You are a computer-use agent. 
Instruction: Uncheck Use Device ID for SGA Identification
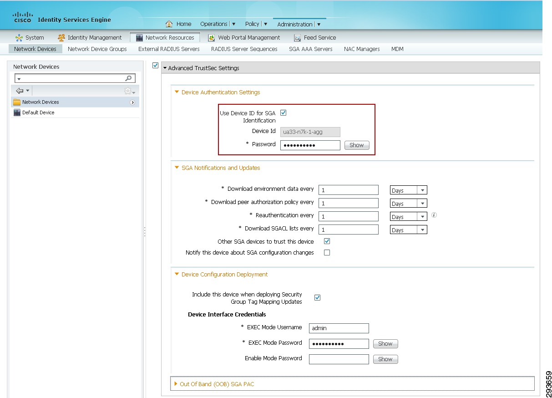click(284, 113)
